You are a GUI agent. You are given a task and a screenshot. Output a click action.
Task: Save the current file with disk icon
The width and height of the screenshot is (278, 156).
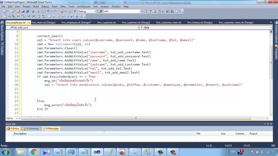coord(23,11)
